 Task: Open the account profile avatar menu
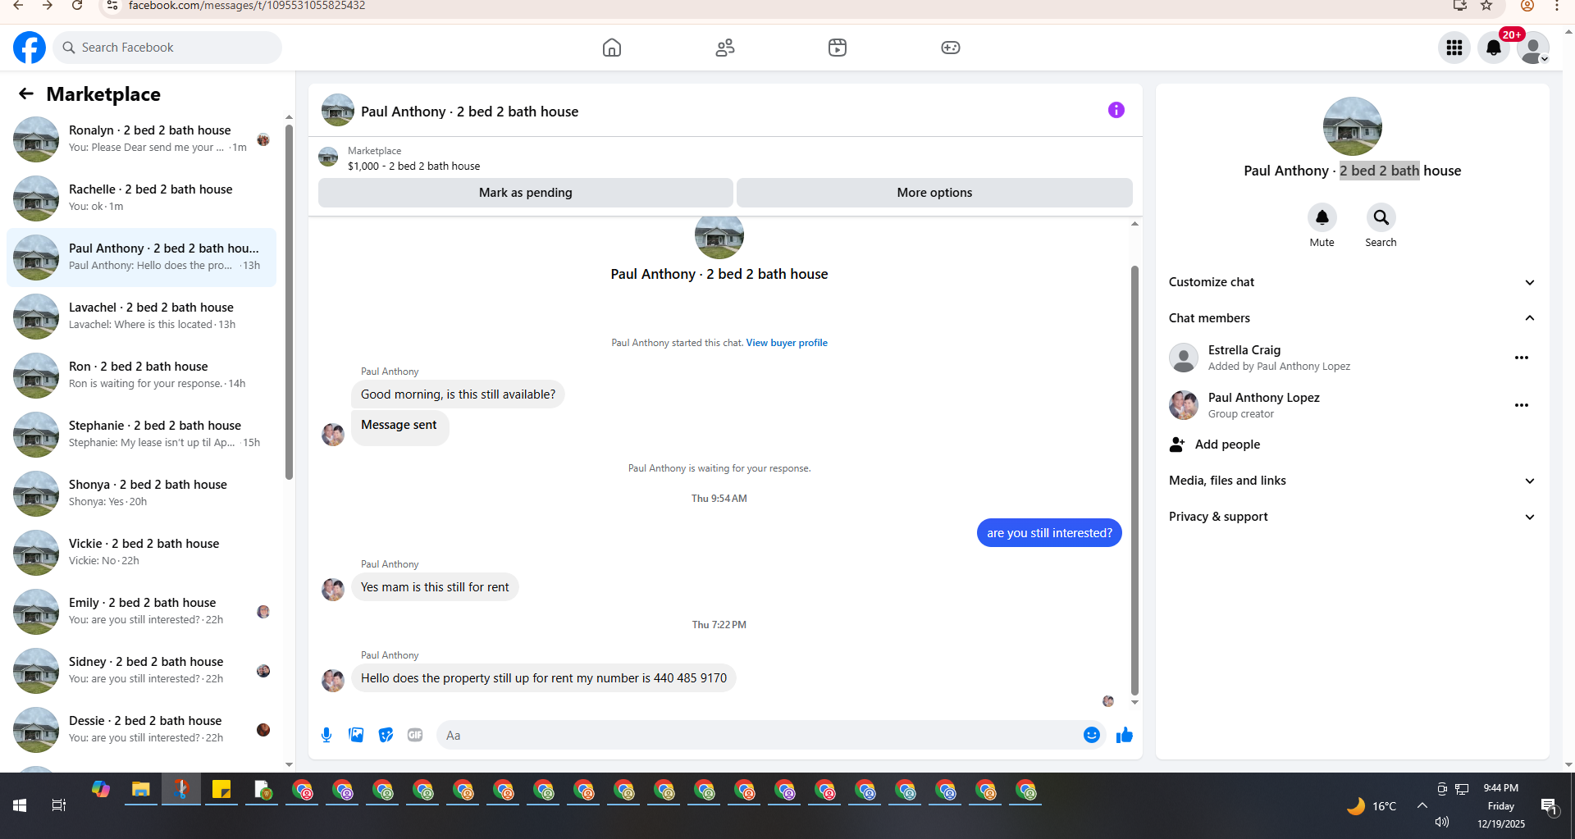tap(1533, 48)
